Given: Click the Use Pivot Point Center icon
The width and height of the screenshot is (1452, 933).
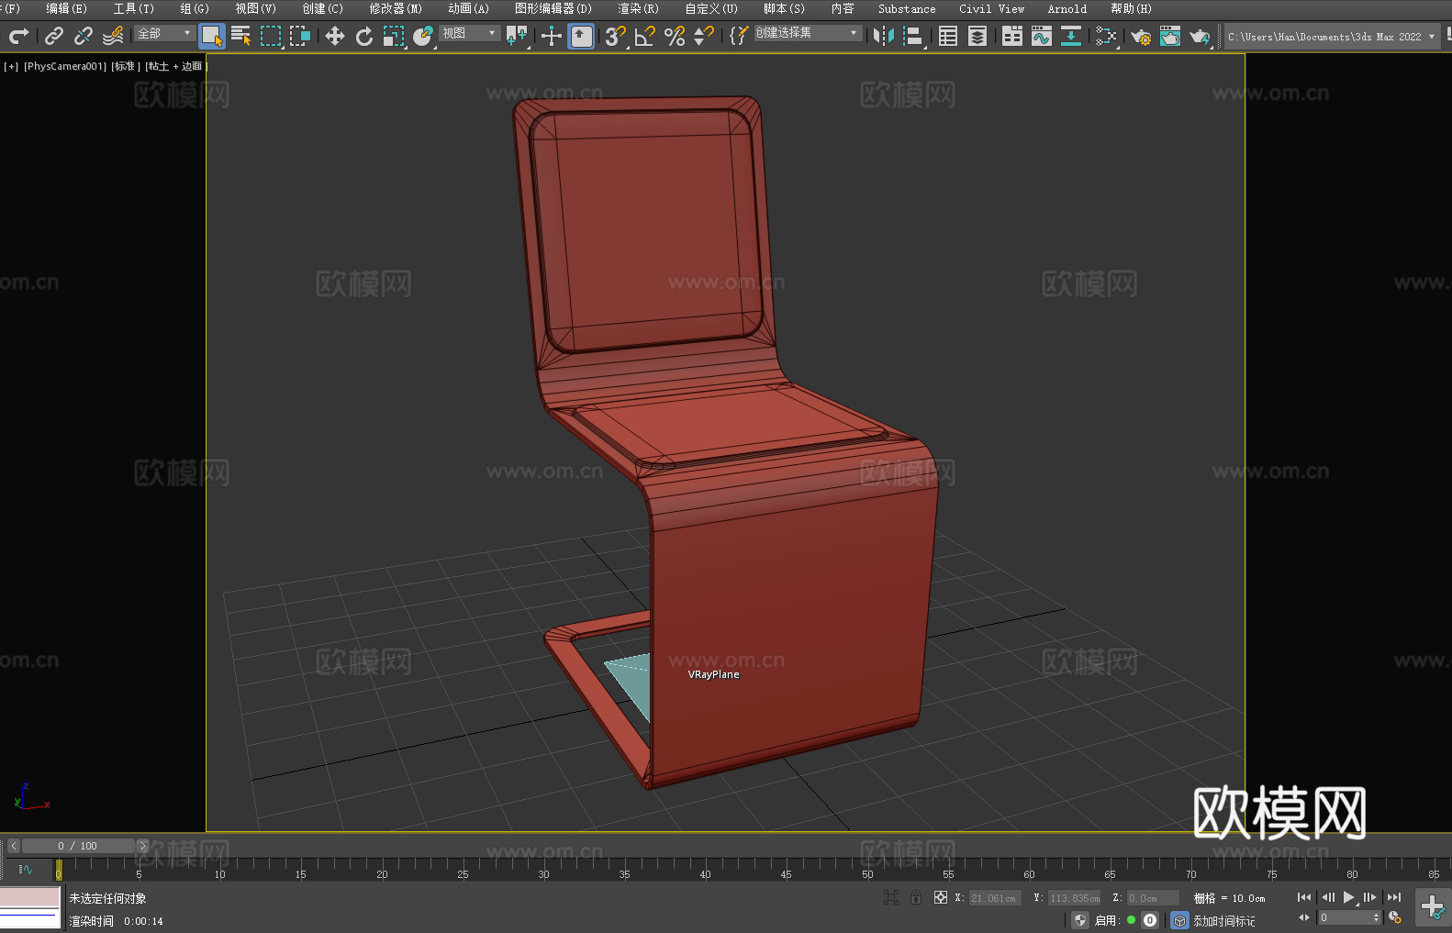Looking at the screenshot, I should point(517,36).
